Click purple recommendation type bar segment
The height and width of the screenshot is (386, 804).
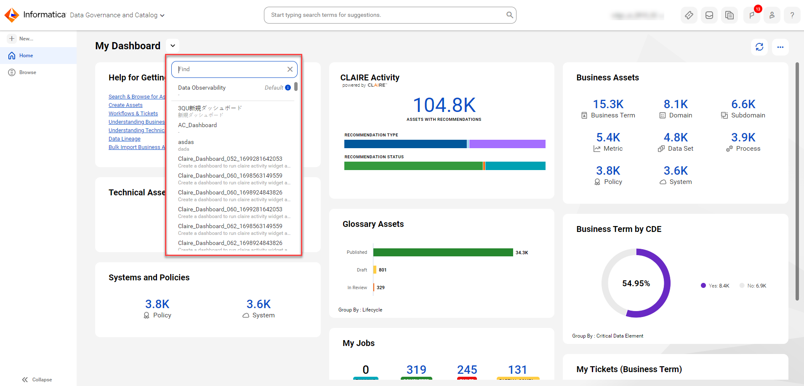(507, 144)
